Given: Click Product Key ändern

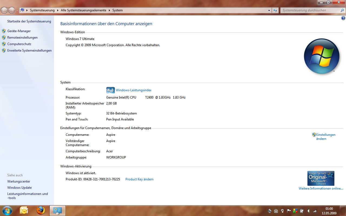Looking at the screenshot, I should [139, 179].
